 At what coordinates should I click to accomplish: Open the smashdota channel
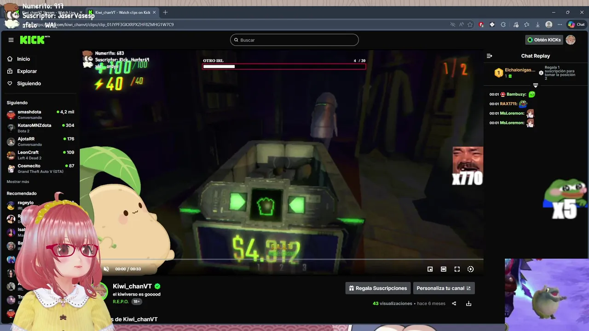point(40,114)
